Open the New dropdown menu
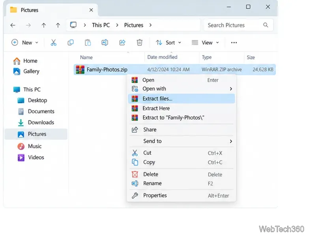 pyautogui.click(x=25, y=43)
